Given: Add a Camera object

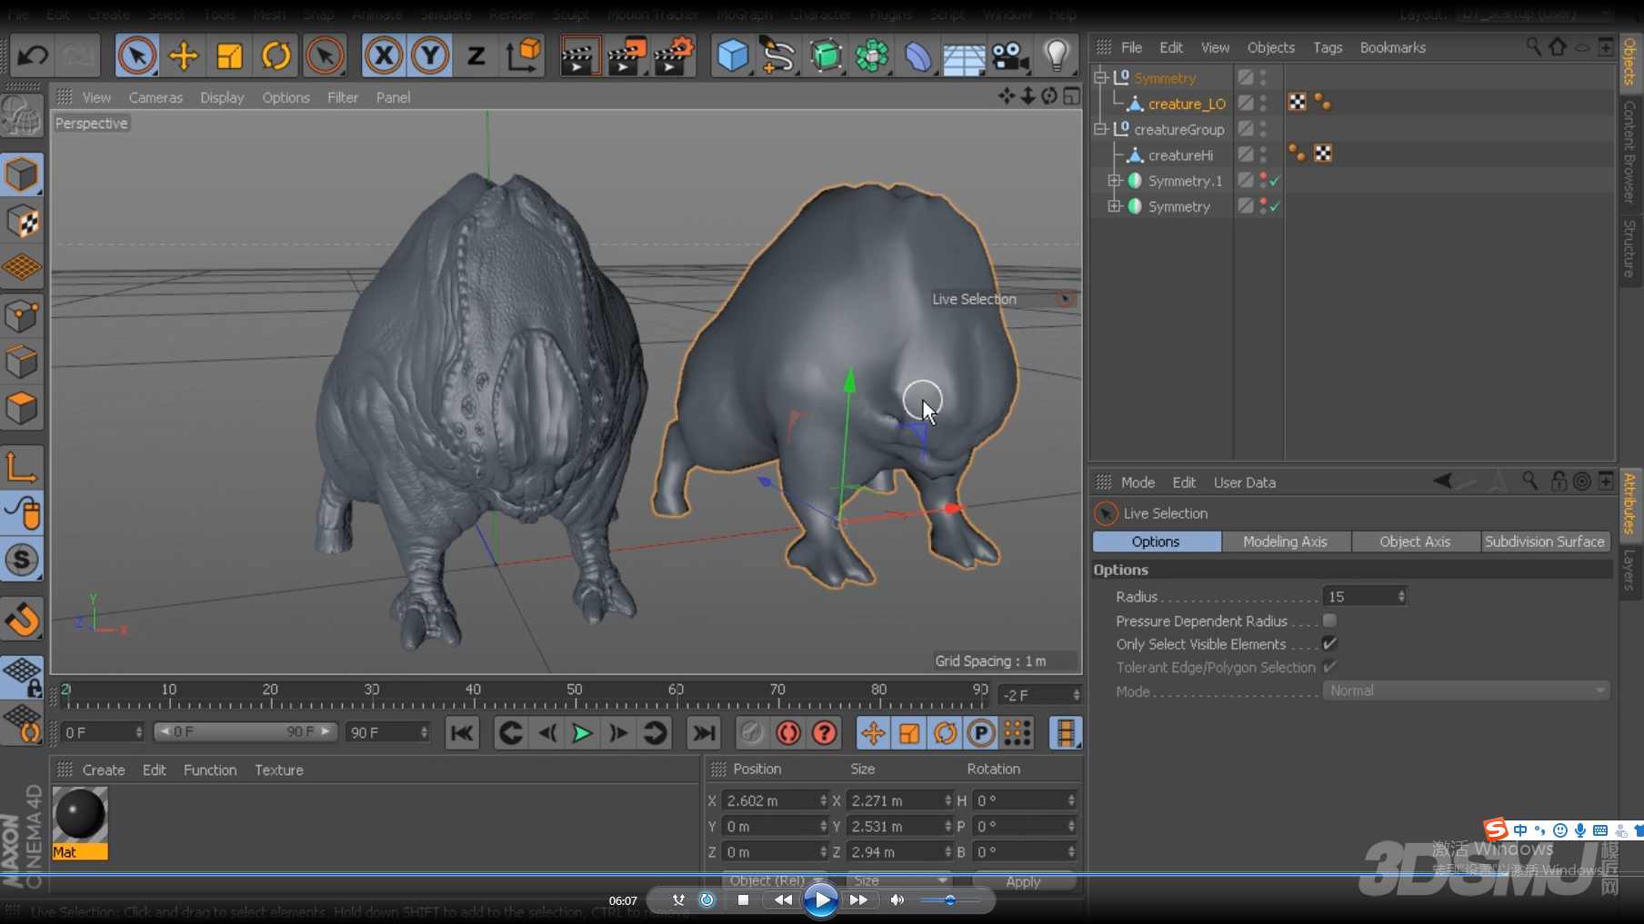Looking at the screenshot, I should 1010,56.
